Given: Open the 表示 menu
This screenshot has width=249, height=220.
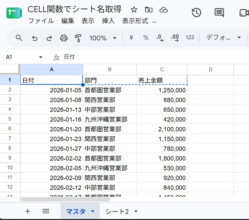Looking at the screenshot, I should (x=88, y=21).
